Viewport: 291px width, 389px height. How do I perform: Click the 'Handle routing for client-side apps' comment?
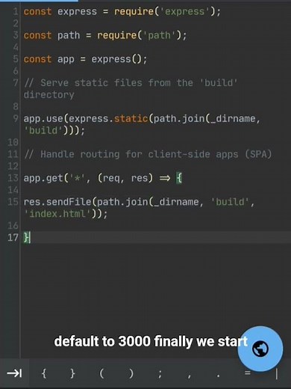[148, 154]
